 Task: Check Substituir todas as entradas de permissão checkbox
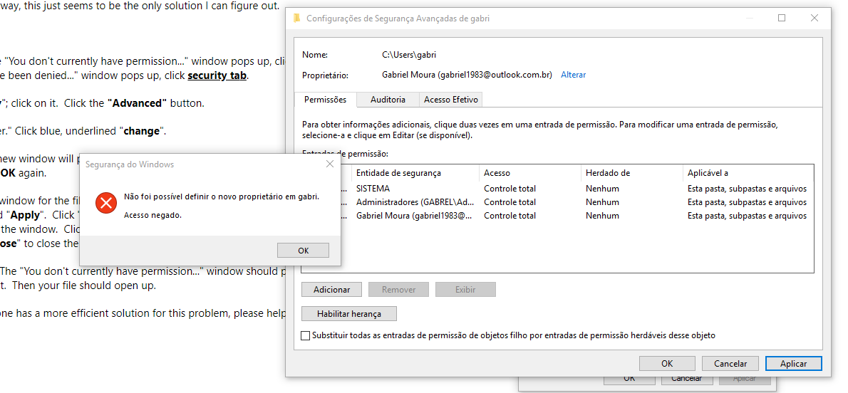point(306,335)
